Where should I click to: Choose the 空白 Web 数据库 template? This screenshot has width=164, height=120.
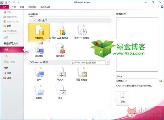tap(60, 33)
